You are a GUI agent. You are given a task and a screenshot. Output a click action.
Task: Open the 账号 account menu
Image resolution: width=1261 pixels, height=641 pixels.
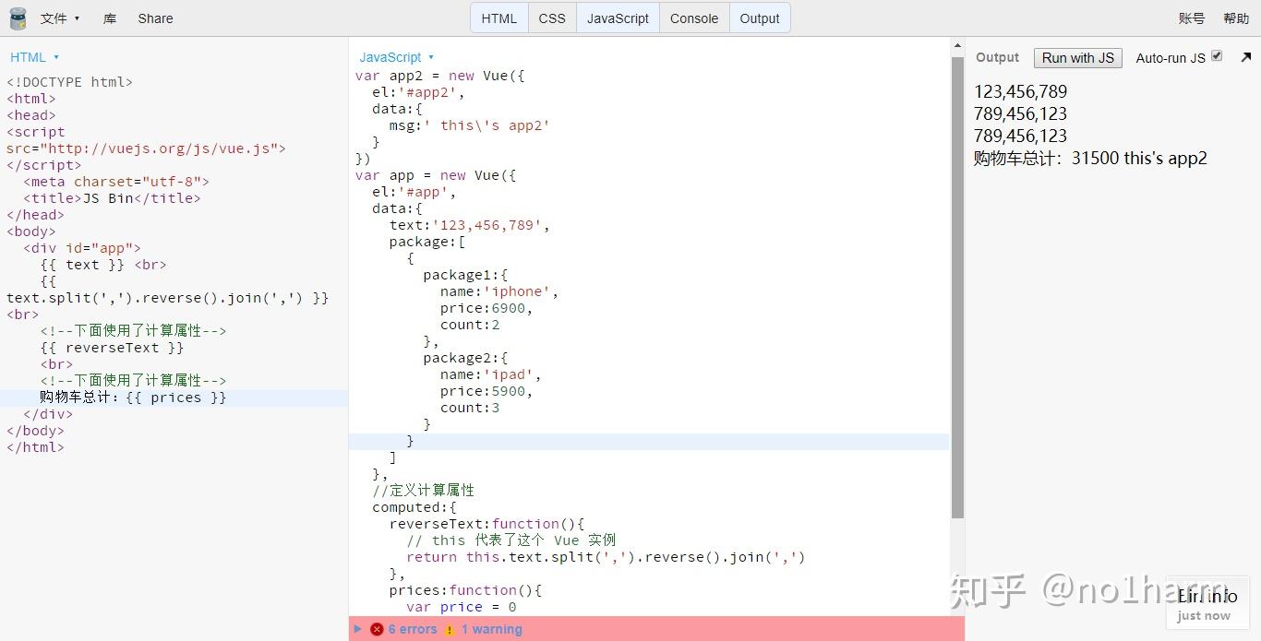[1191, 18]
